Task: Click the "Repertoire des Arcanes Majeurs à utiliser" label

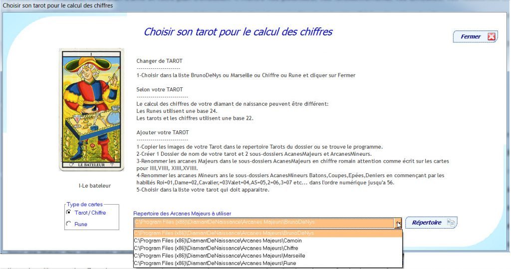Action: point(182,214)
